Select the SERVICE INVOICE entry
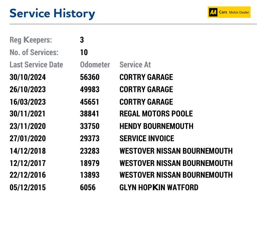This screenshot has height=231, width=257. [147, 139]
